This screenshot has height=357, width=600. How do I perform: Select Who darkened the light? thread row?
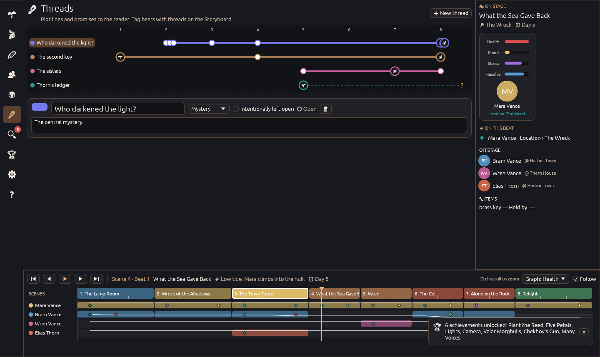click(62, 43)
